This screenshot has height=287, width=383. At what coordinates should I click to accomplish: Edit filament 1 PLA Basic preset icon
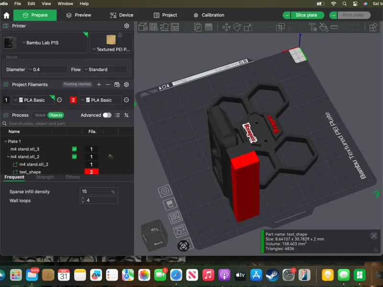[x=59, y=100]
